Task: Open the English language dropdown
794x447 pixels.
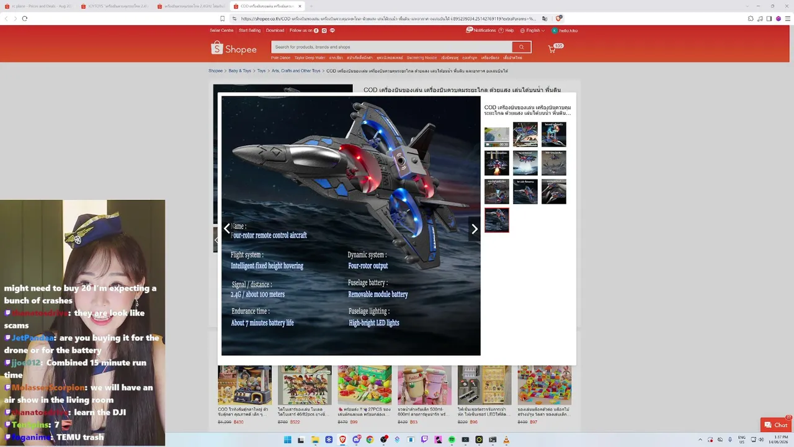Action: click(532, 30)
